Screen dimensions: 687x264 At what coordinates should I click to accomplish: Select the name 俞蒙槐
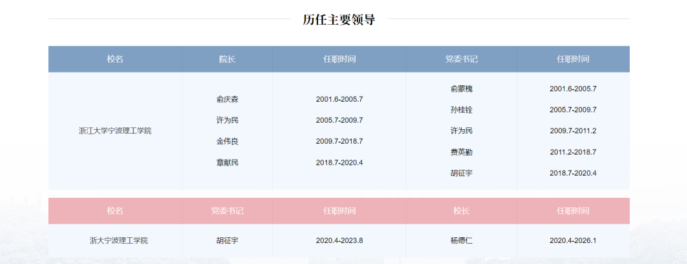click(x=461, y=89)
